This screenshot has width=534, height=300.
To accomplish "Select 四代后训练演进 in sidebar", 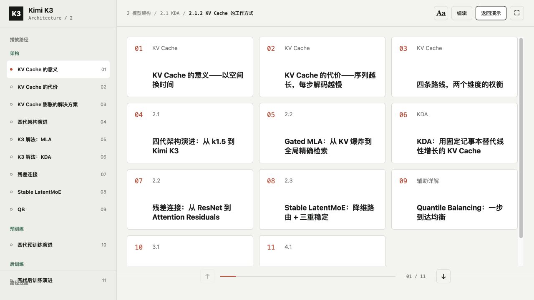I will click(58, 280).
